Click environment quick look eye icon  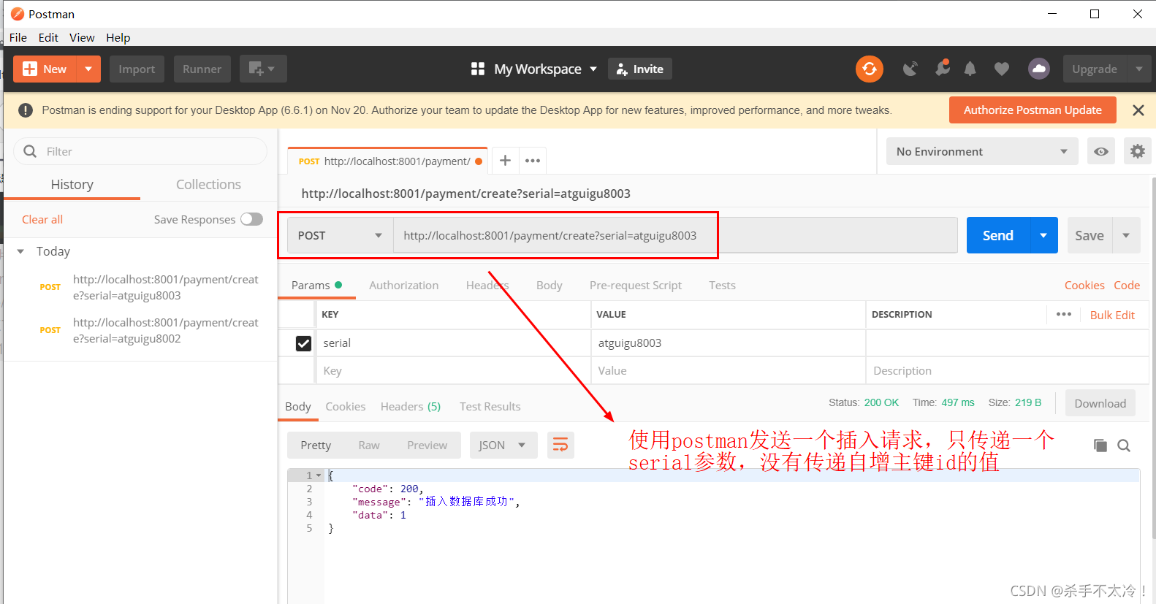pyautogui.click(x=1101, y=151)
